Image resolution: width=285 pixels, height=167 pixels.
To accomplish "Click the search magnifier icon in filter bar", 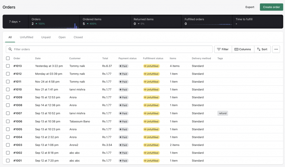I will coord(10,49).
